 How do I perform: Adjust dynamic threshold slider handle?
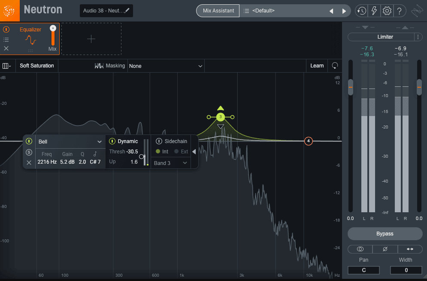(141, 157)
